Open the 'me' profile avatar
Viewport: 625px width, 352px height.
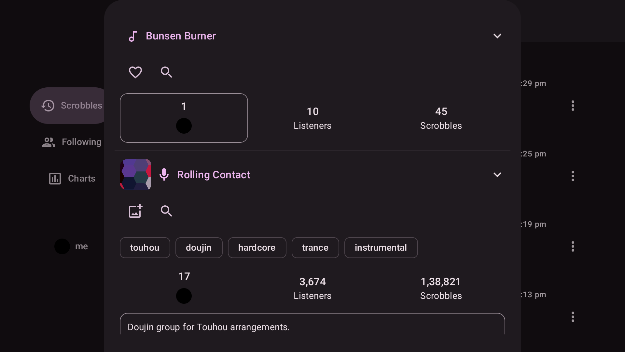point(62,246)
